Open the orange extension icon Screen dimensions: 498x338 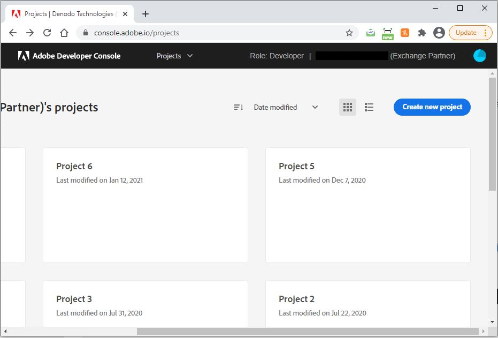pyautogui.click(x=404, y=33)
